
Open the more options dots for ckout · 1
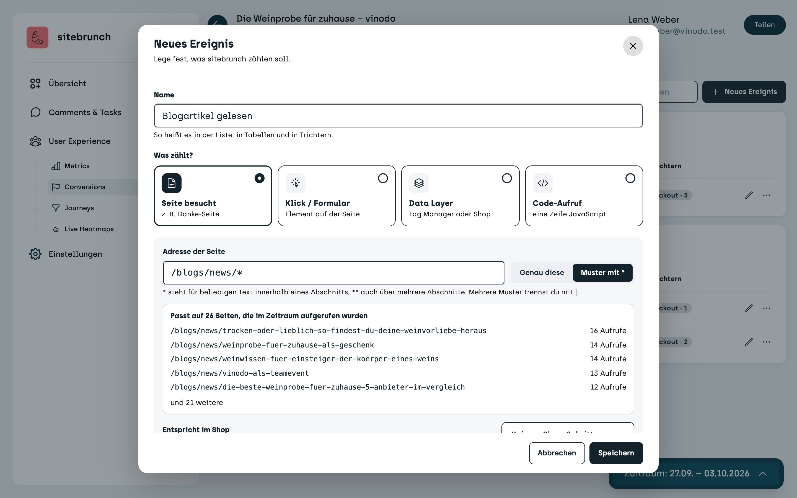(766, 308)
